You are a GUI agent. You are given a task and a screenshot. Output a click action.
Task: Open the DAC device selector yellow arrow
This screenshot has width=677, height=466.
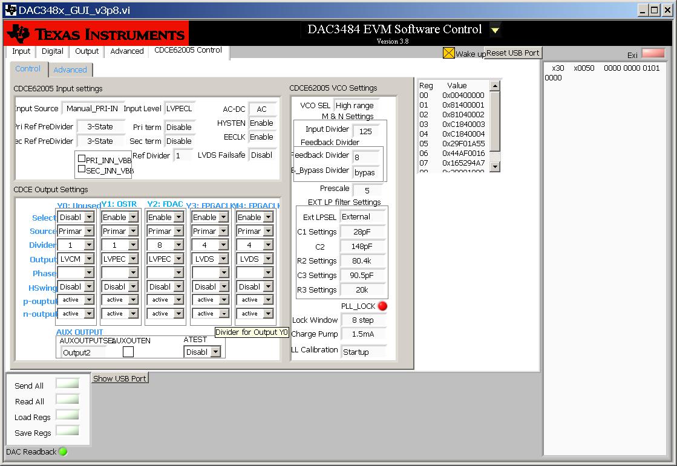click(495, 30)
